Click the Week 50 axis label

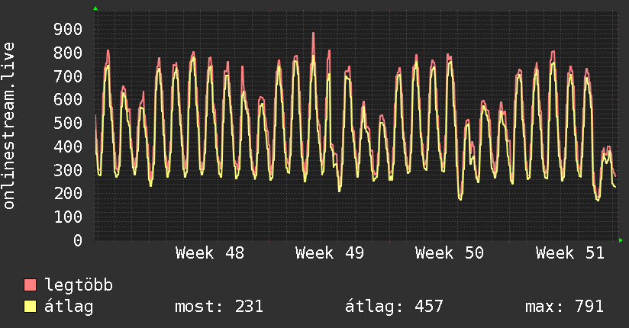(450, 253)
